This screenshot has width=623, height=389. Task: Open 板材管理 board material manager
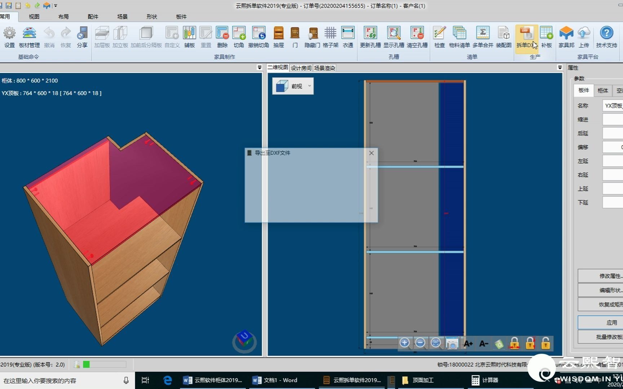point(29,37)
